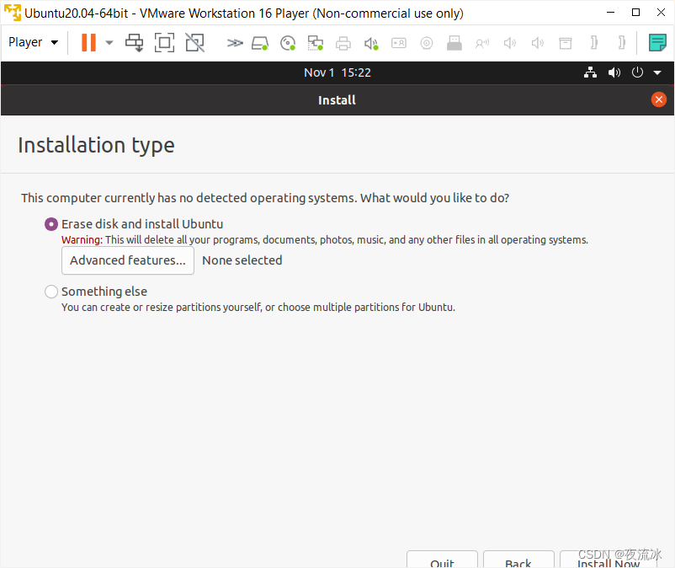
Task: Click the grayed USB drive device icon
Action: point(454,43)
